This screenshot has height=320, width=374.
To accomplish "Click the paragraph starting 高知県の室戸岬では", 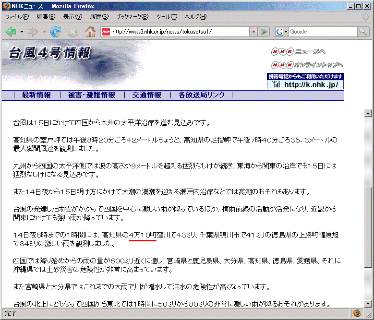I will 175,144.
